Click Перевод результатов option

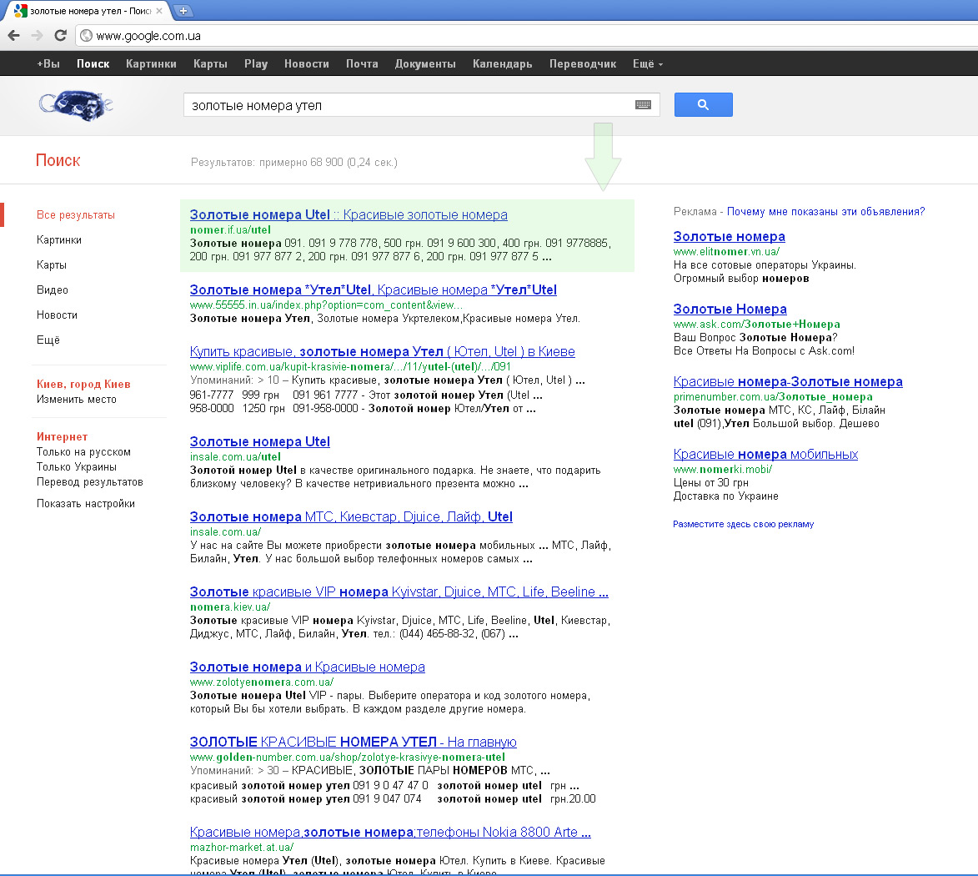[90, 481]
